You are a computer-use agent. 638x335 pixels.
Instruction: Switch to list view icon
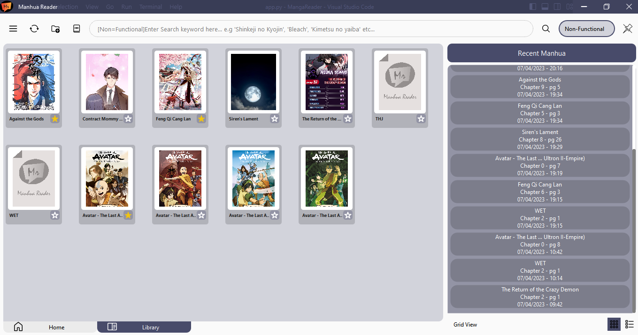(x=630, y=324)
